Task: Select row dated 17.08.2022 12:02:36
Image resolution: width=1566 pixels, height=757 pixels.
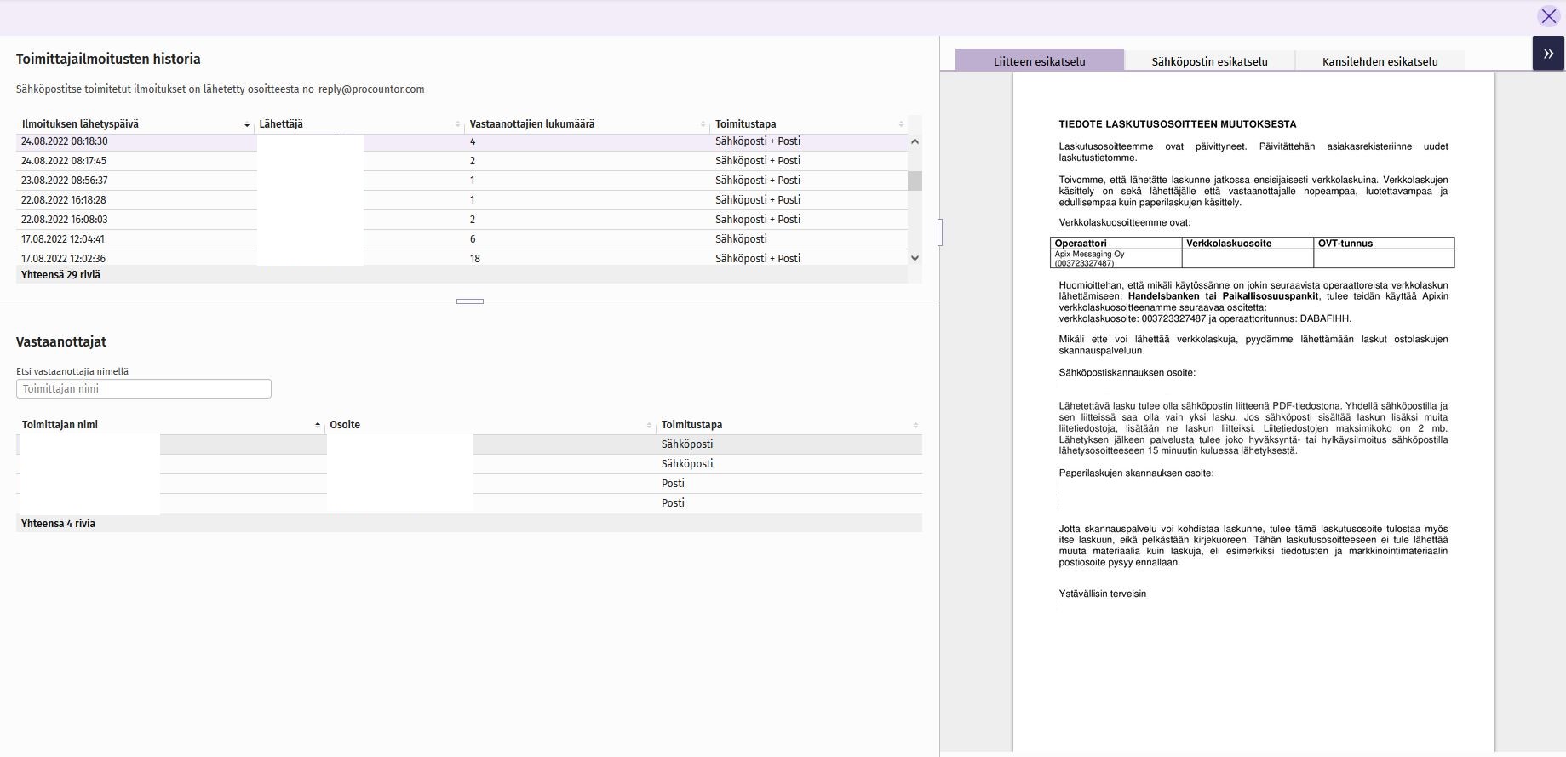Action: pos(462,258)
